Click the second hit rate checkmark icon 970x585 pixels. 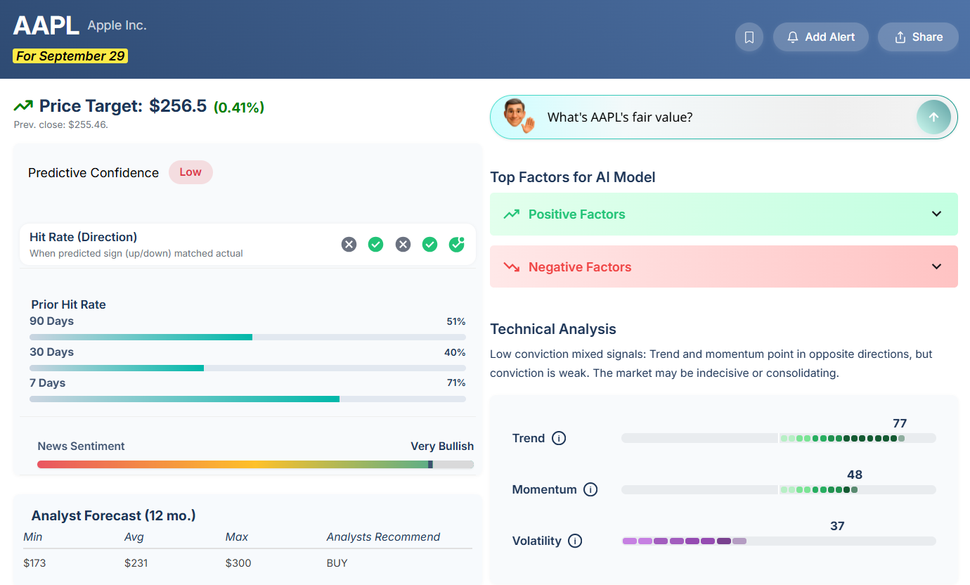(x=375, y=244)
